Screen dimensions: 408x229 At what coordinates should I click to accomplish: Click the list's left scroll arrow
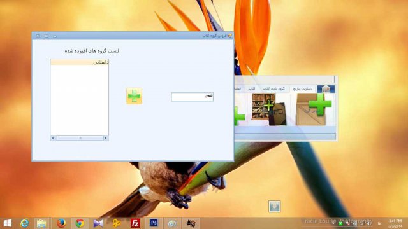(53, 138)
